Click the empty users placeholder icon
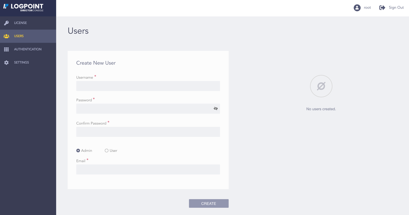The image size is (409, 215). pos(321,86)
